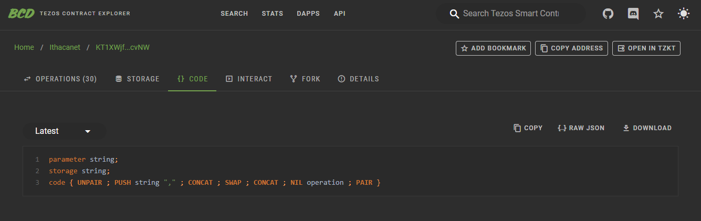Screen dimensions: 701x221
Task: Open the Dapps menu item
Action: (308, 14)
